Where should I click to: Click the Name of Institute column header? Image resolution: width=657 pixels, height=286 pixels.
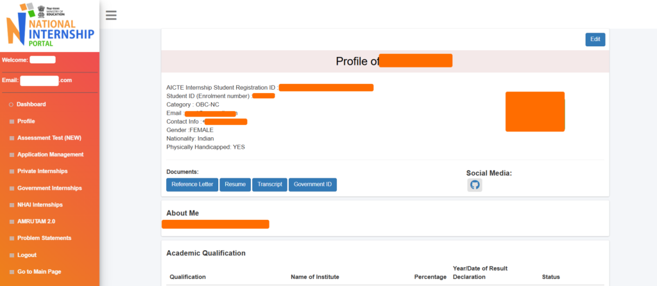pyautogui.click(x=315, y=277)
